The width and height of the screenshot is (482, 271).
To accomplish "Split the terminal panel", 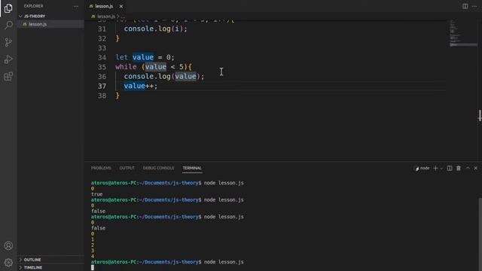I will 450,168.
